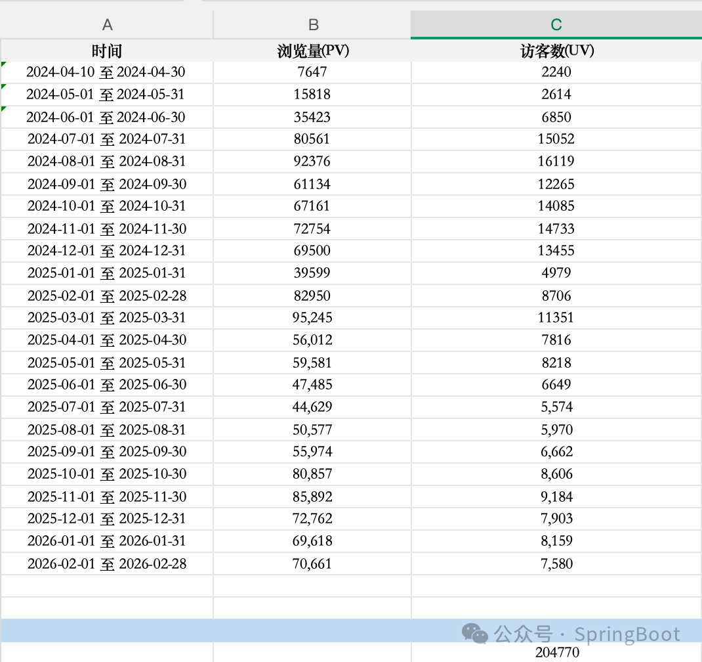Click UV value 16119
The height and width of the screenshot is (662, 702).
[x=556, y=162]
